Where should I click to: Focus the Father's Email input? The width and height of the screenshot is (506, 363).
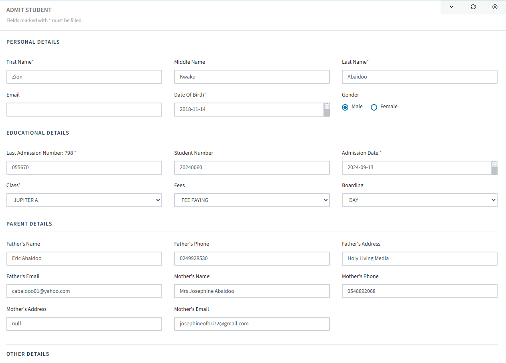point(84,291)
